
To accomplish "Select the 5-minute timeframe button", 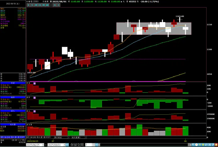I will [32, 5].
